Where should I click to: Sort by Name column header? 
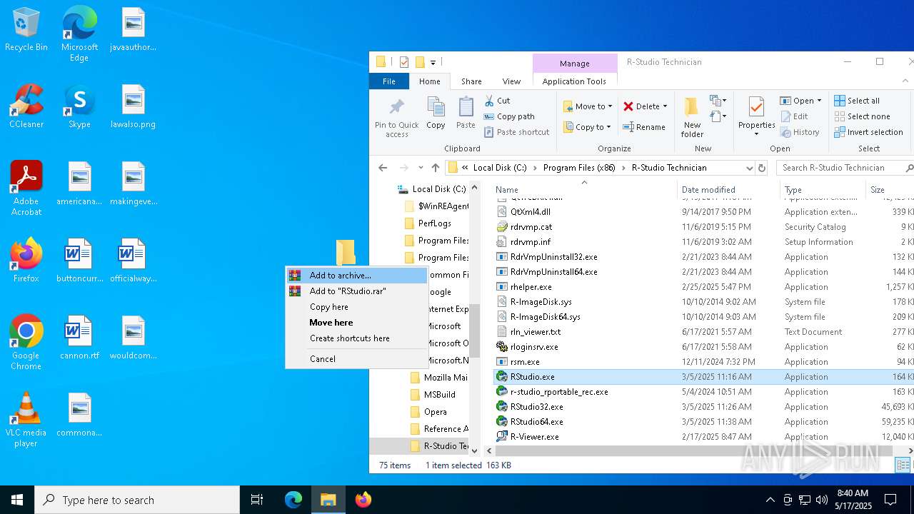[584, 190]
